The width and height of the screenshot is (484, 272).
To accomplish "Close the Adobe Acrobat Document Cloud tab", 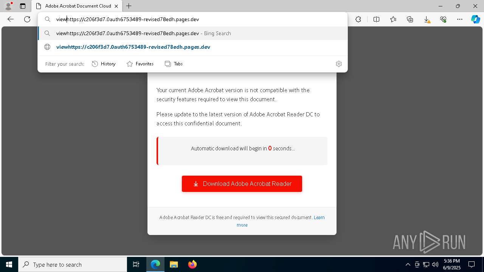I will (x=116, y=6).
